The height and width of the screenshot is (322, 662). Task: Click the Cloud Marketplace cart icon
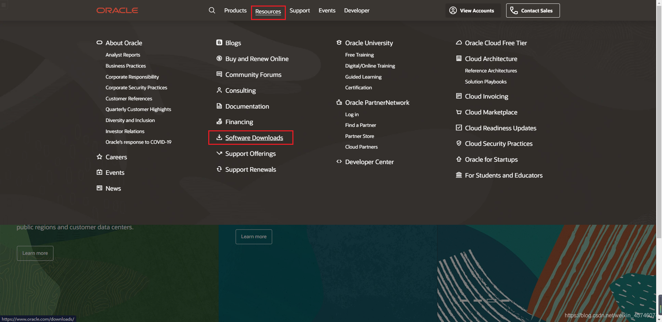459,112
